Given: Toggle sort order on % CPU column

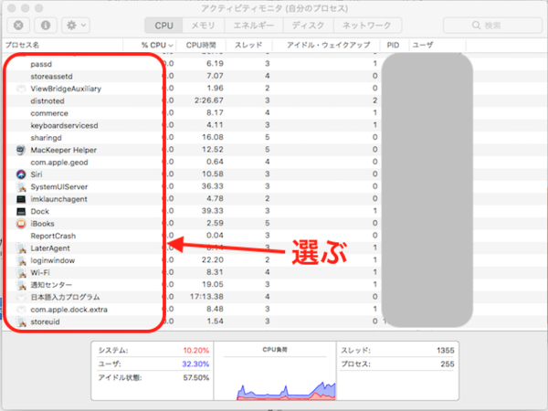Looking at the screenshot, I should pos(157,44).
